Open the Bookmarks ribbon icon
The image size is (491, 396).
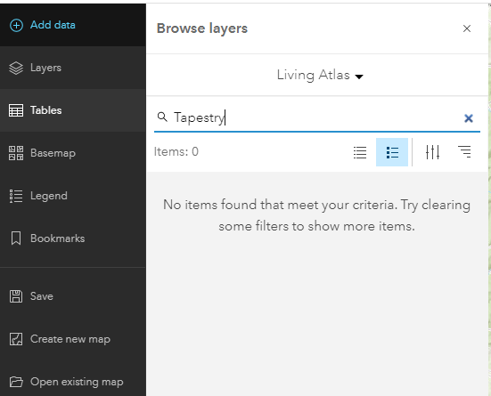click(x=16, y=238)
